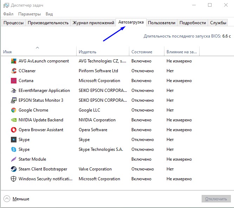Click the AVG AvLaunch component icon
This screenshot has width=234, height=208.
tap(14, 61)
